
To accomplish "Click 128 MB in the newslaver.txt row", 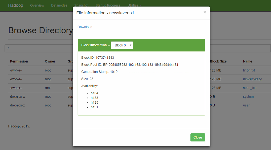I will pyautogui.click(x=216, y=79).
